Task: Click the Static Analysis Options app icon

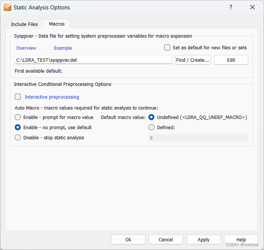Action: (8, 7)
